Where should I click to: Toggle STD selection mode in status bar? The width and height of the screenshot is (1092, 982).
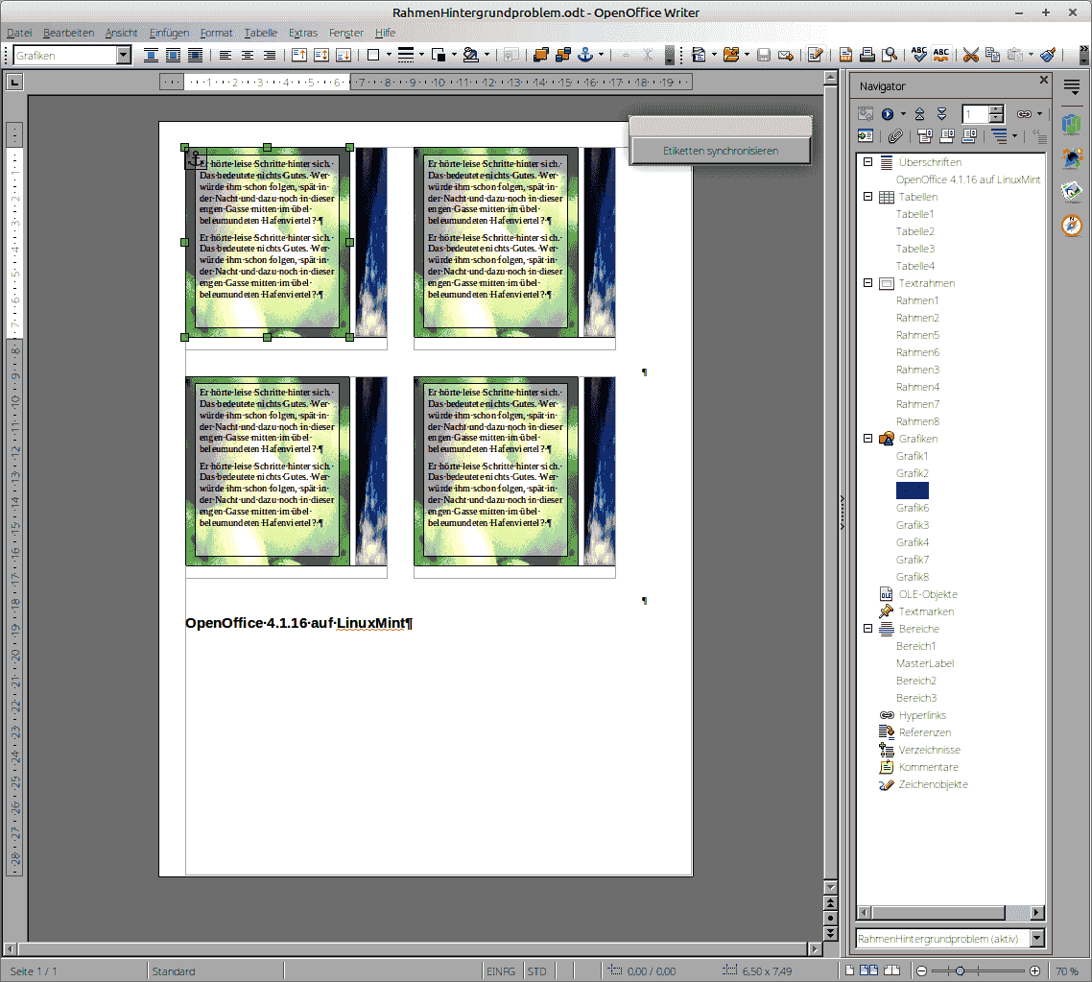pos(537,970)
